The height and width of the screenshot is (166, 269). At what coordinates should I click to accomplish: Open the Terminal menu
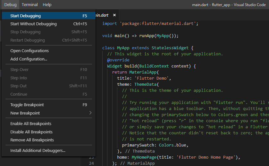30,4
